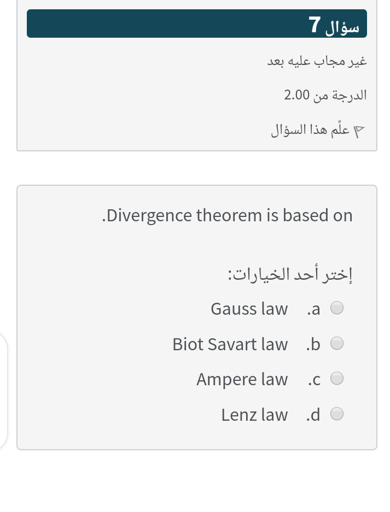Click the '.d' option letter

[313, 415]
